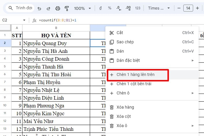Viewport: 204px width, 136px height.
Task: Select Chèn 1 hàng lên trên
Action: tap(152, 75)
